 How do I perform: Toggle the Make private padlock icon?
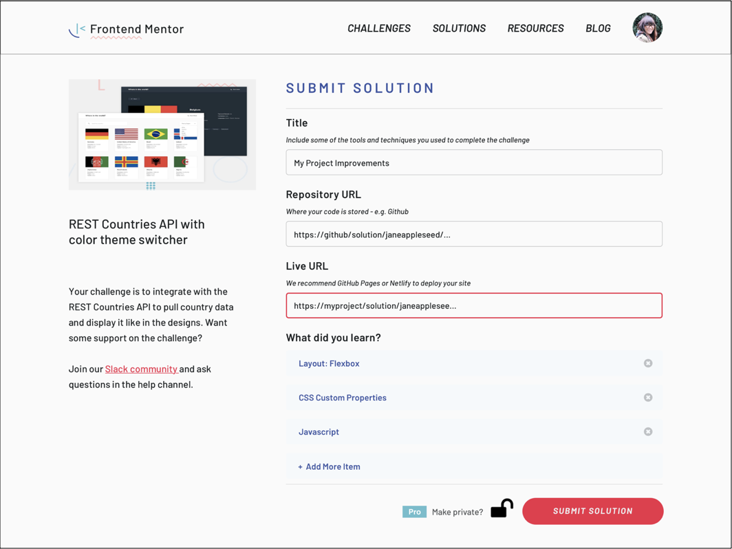pyautogui.click(x=502, y=508)
